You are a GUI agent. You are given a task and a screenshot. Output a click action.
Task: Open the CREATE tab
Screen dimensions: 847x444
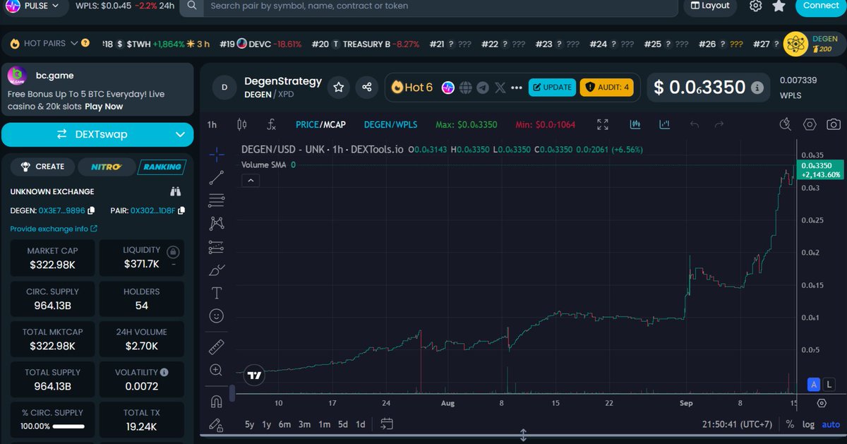pyautogui.click(x=44, y=167)
